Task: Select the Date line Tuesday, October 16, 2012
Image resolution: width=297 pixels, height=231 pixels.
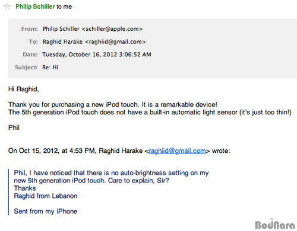Action: coord(97,54)
